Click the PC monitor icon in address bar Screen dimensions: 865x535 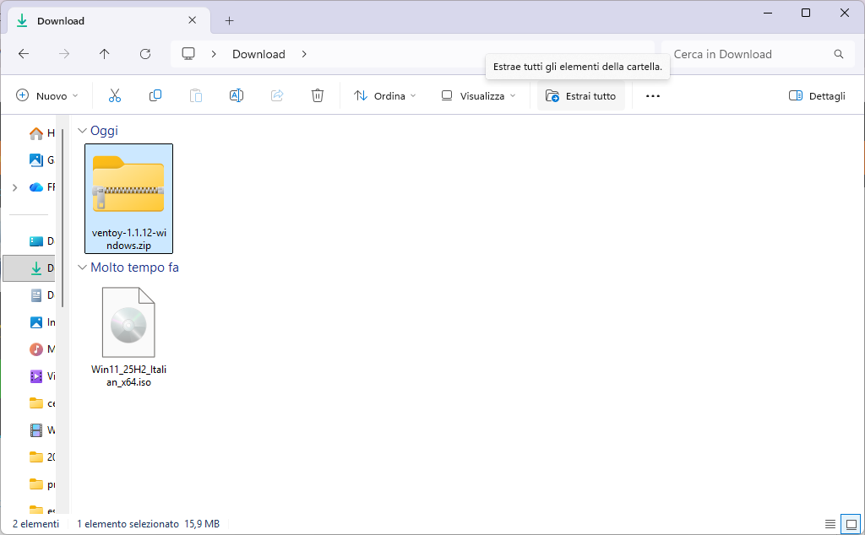coord(188,54)
